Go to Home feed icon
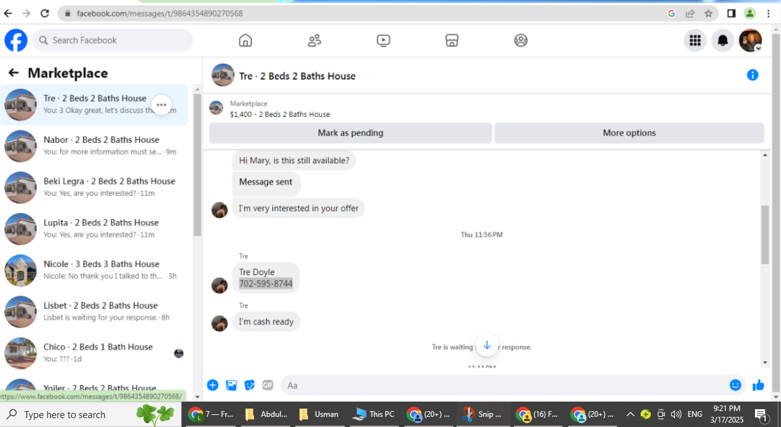Viewport: 781px width, 427px height. pyautogui.click(x=245, y=41)
